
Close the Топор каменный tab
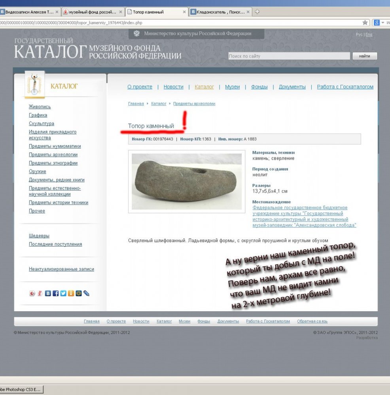[185, 12]
